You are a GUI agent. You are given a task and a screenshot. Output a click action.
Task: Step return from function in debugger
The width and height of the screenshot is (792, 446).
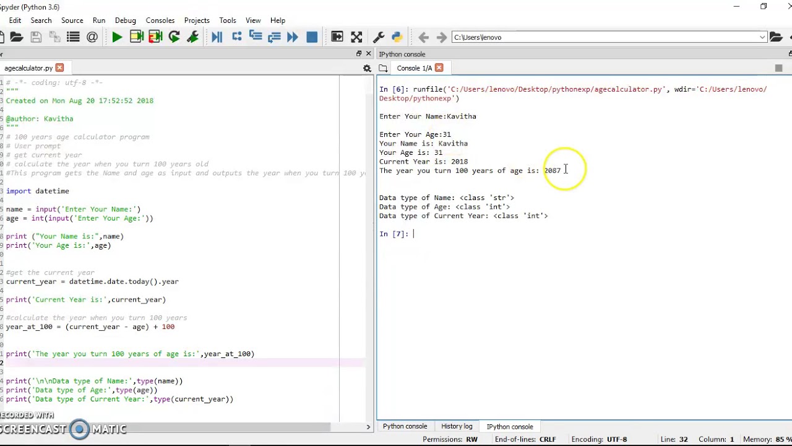click(274, 37)
